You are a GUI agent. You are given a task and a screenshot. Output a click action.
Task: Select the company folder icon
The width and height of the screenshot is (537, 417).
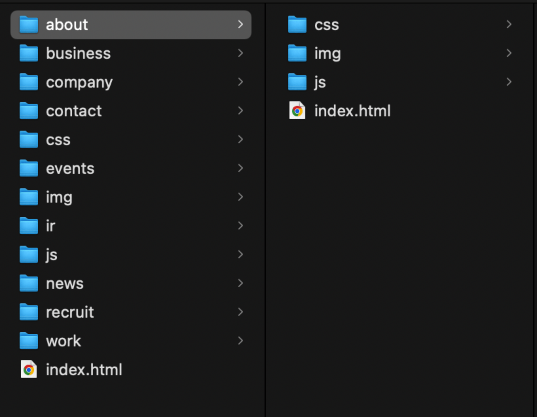pyautogui.click(x=29, y=82)
